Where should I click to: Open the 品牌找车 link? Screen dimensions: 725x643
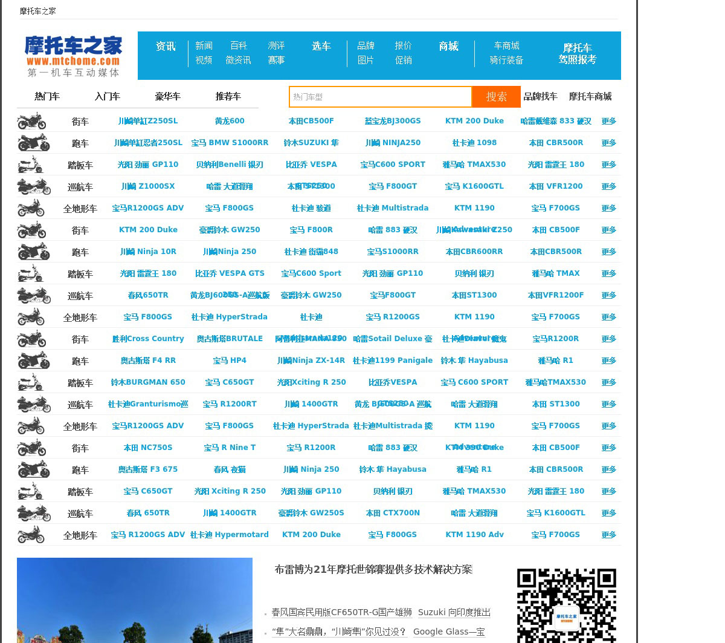pos(540,97)
